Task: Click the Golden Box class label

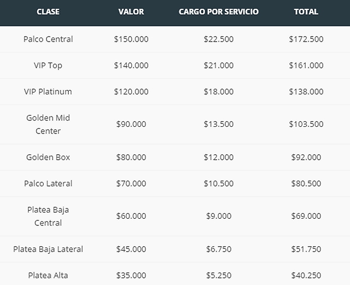Action: (48, 157)
